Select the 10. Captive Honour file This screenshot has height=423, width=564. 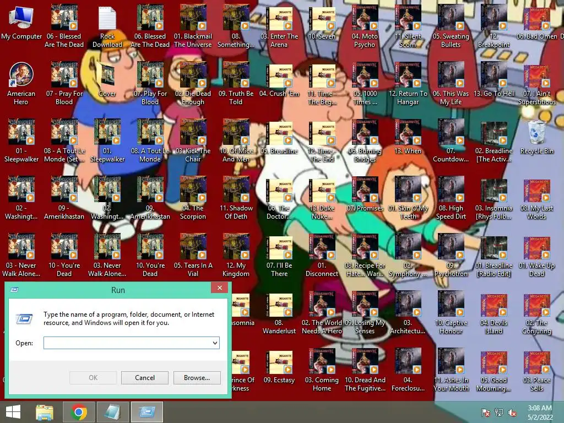click(451, 313)
